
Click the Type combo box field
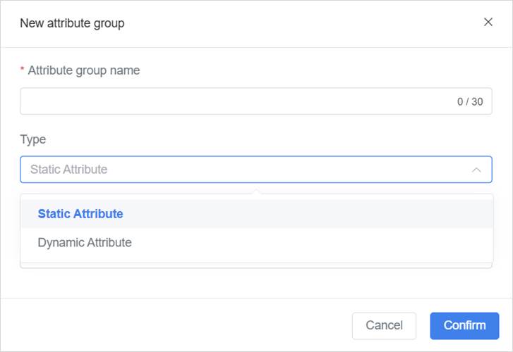pos(247,170)
